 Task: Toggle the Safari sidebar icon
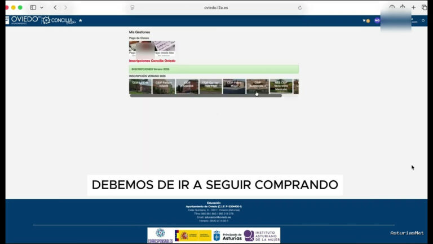point(33,7)
